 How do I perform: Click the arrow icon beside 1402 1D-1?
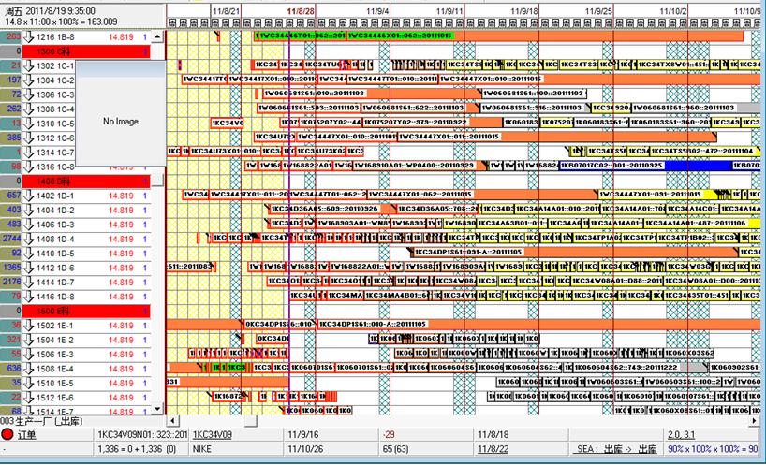click(x=30, y=196)
